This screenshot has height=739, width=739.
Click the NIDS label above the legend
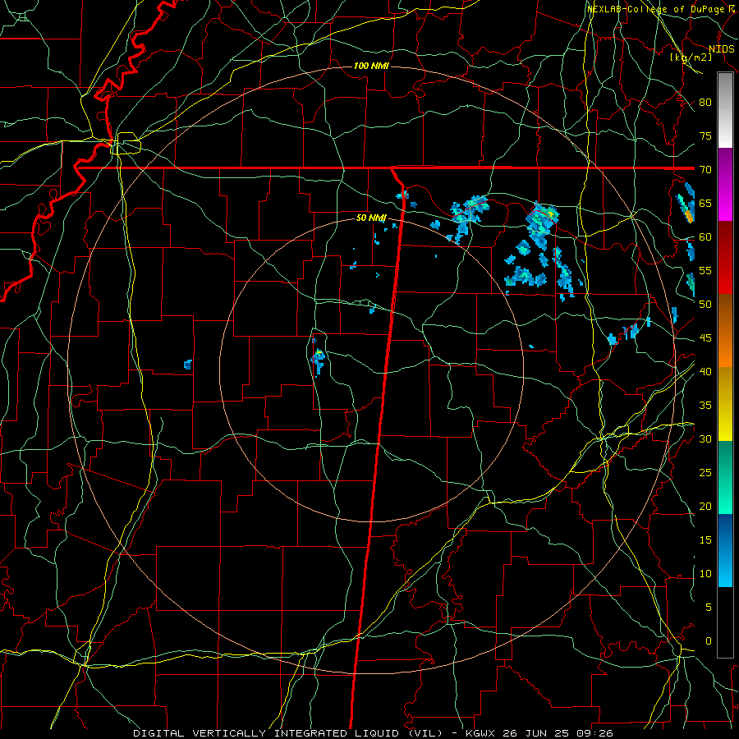[x=722, y=49]
